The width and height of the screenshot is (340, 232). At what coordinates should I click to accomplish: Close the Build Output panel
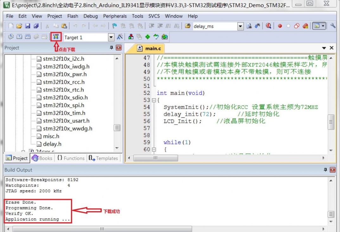(332, 170)
